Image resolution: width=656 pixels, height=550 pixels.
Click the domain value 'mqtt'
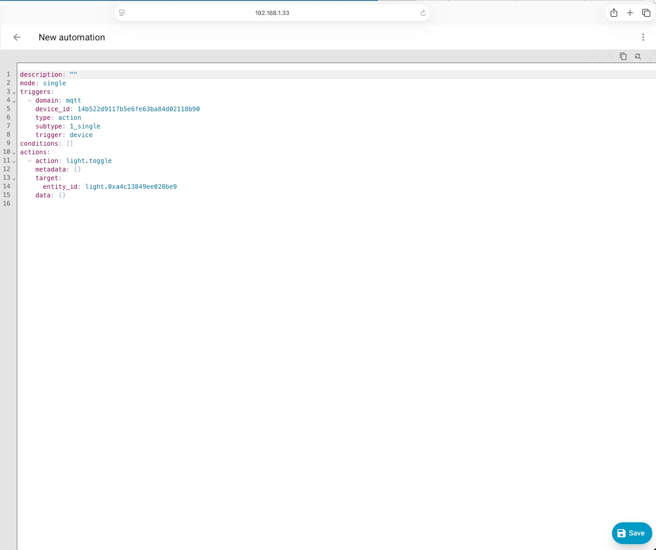pyautogui.click(x=74, y=100)
